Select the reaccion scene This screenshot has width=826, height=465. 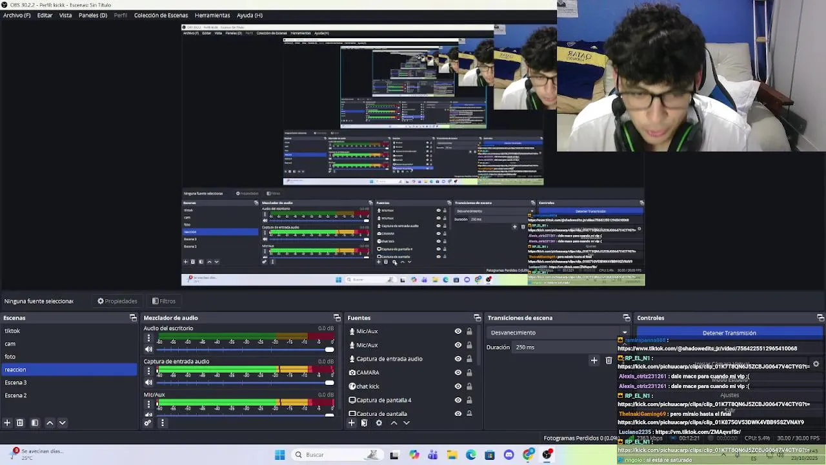coord(69,369)
